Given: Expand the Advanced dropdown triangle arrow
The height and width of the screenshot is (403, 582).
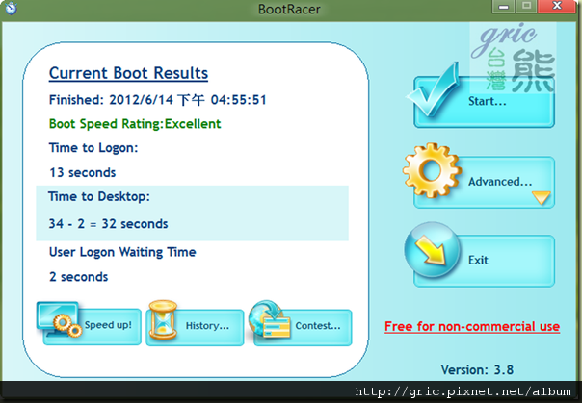Looking at the screenshot, I should click(542, 197).
